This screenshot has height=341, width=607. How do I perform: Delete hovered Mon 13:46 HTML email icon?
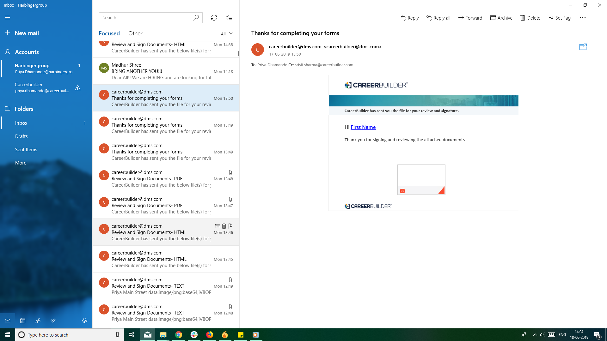(x=224, y=226)
